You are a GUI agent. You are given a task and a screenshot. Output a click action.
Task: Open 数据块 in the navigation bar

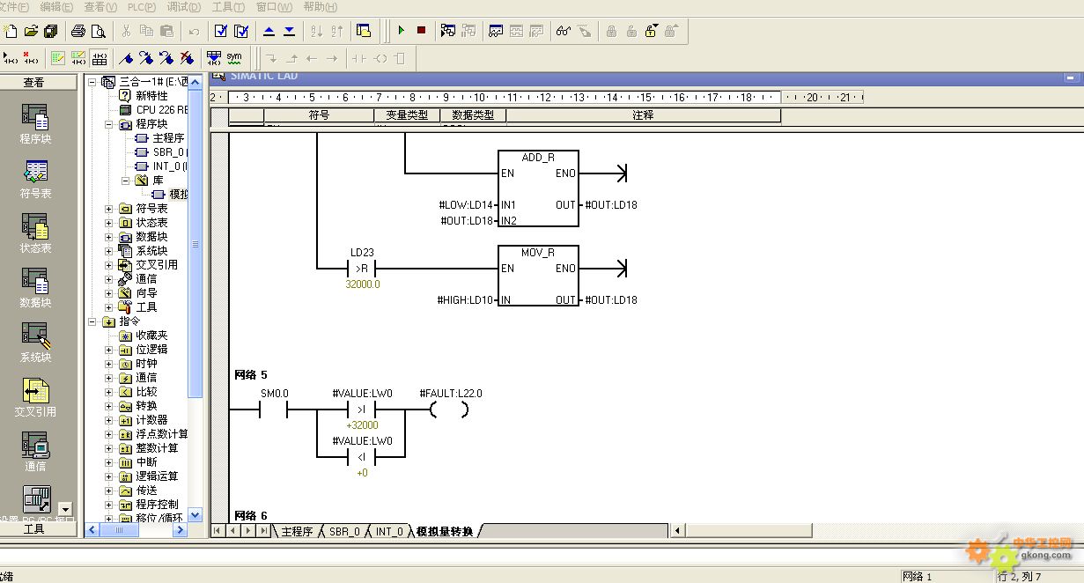[x=36, y=288]
